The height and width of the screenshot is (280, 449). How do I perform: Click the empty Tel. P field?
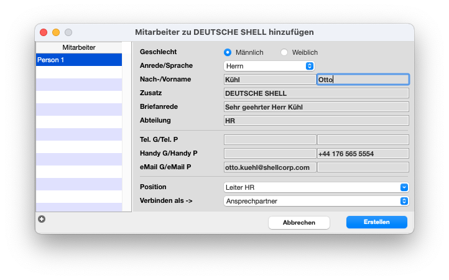[363, 140]
